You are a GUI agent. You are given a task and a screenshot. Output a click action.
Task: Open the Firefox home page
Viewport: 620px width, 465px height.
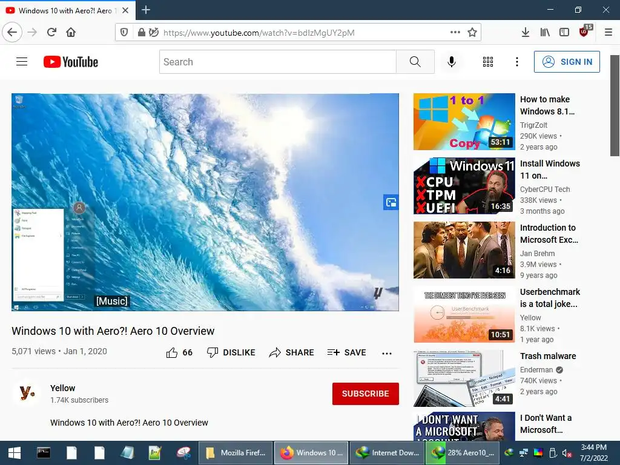pyautogui.click(x=71, y=32)
